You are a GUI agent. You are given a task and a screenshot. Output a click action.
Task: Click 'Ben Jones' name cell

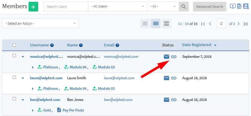point(75,100)
